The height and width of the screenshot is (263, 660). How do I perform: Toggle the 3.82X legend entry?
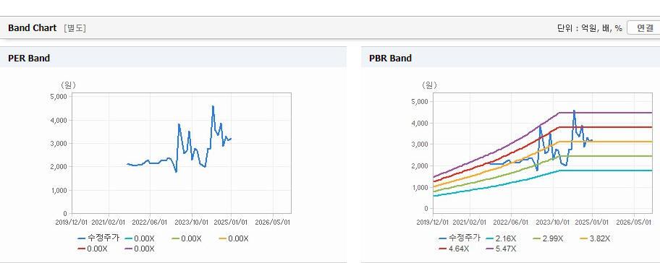click(x=596, y=238)
